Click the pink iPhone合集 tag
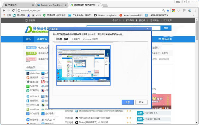This screenshot has width=199, height=125. (x=32, y=59)
